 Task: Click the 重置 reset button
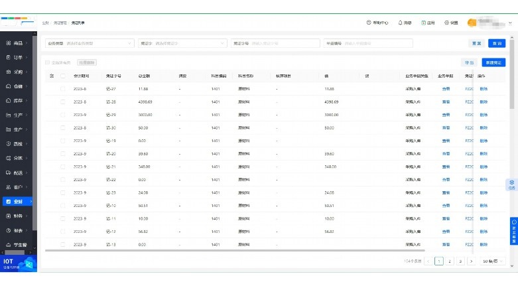(476, 43)
